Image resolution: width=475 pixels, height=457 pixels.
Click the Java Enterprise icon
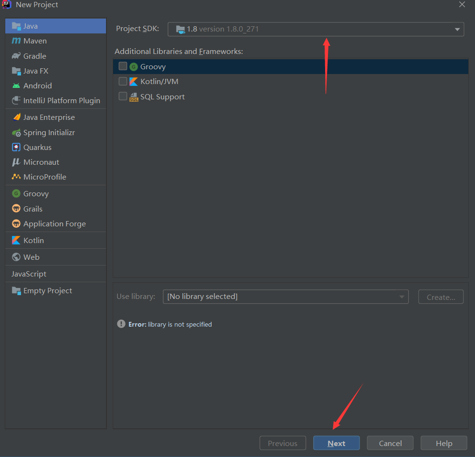tap(17, 117)
